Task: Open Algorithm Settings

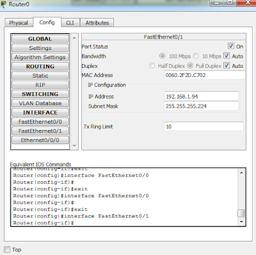Action: pyautogui.click(x=40, y=57)
